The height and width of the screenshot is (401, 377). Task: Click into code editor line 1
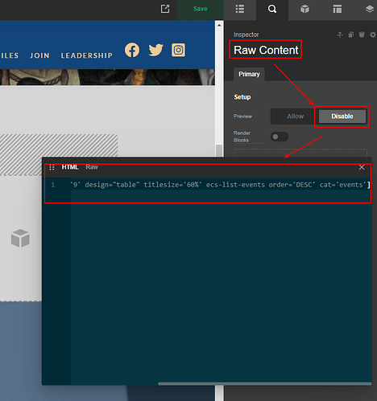(220, 185)
